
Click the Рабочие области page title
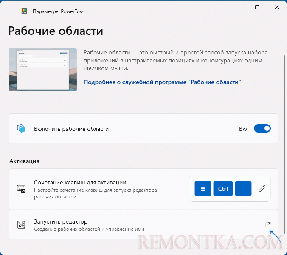click(x=56, y=31)
